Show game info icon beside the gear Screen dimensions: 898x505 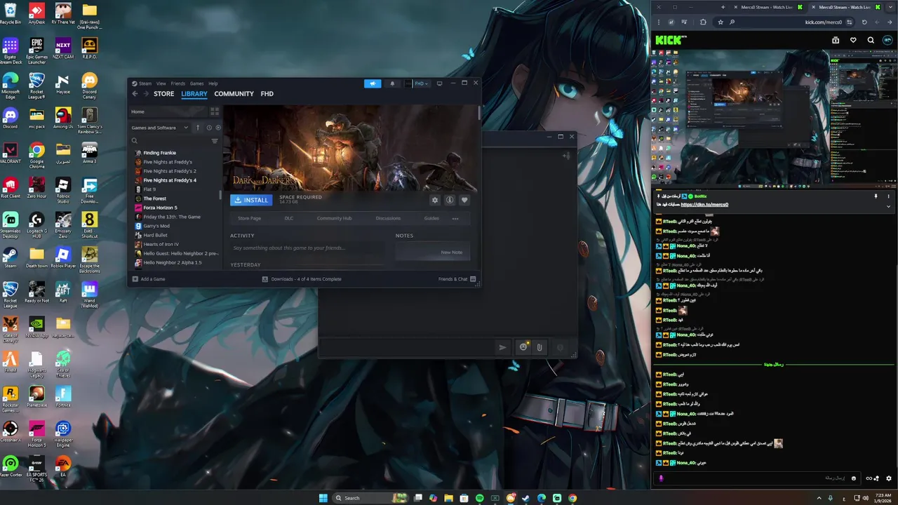tap(450, 200)
